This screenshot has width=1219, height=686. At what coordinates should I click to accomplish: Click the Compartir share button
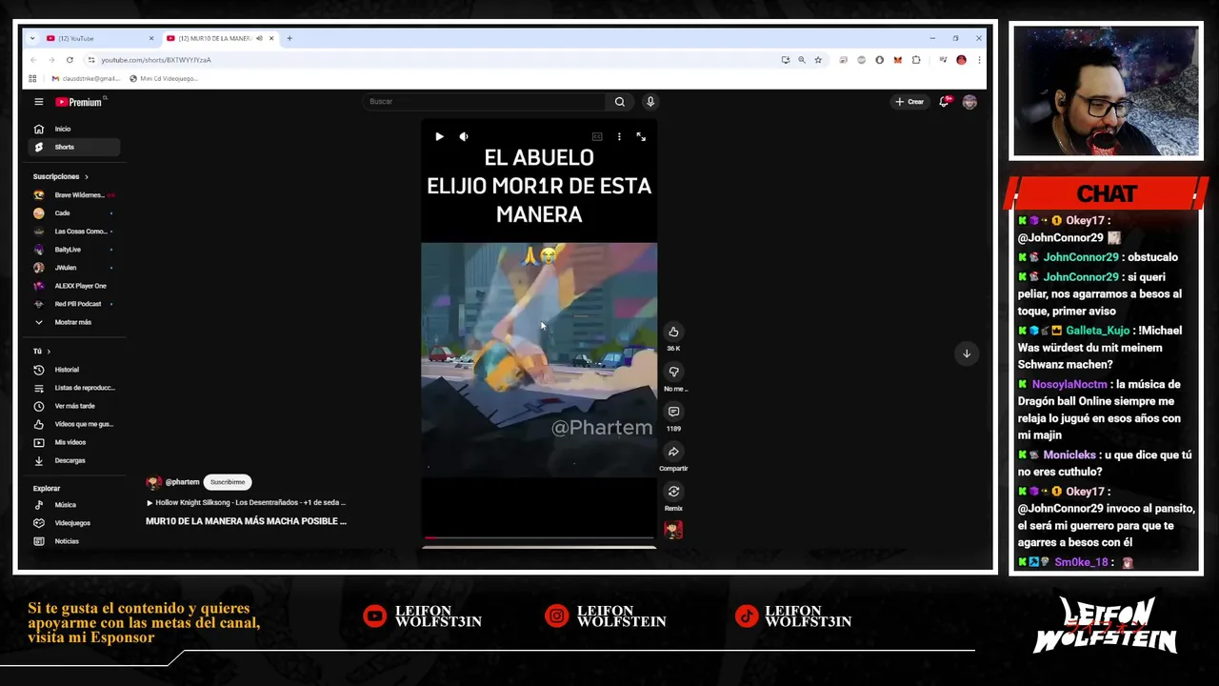(673, 452)
